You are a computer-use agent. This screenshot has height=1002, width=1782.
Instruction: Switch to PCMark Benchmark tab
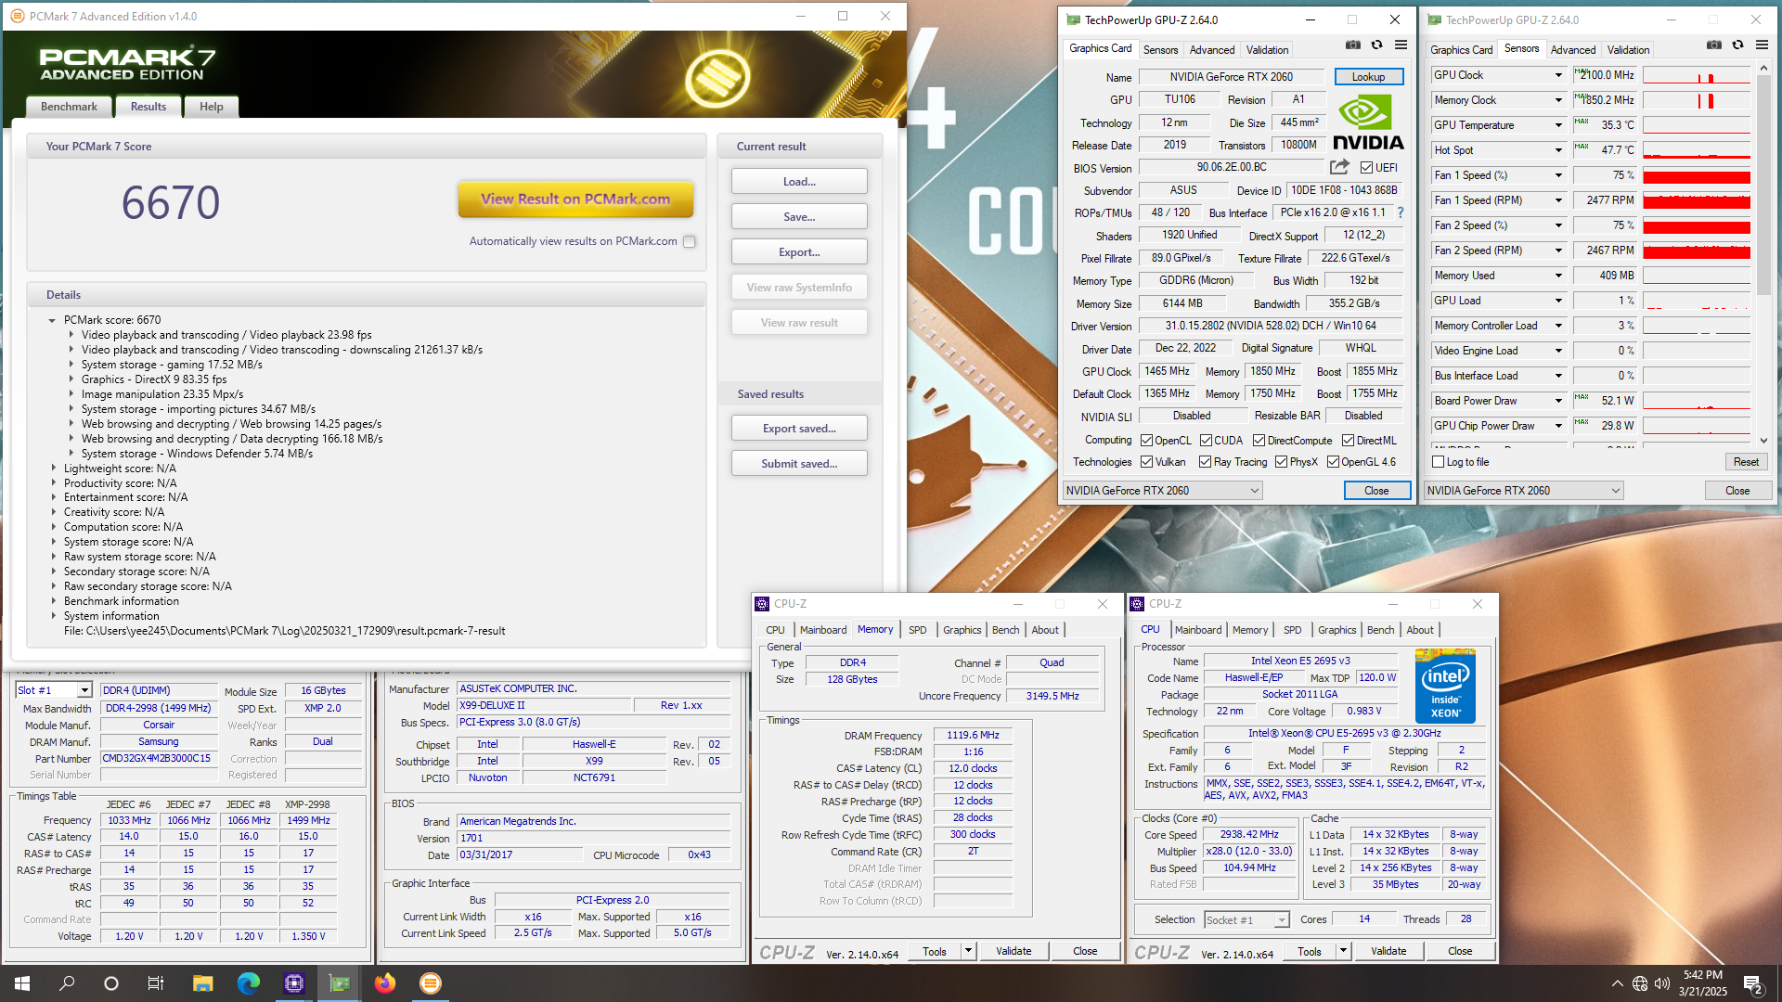tap(69, 107)
